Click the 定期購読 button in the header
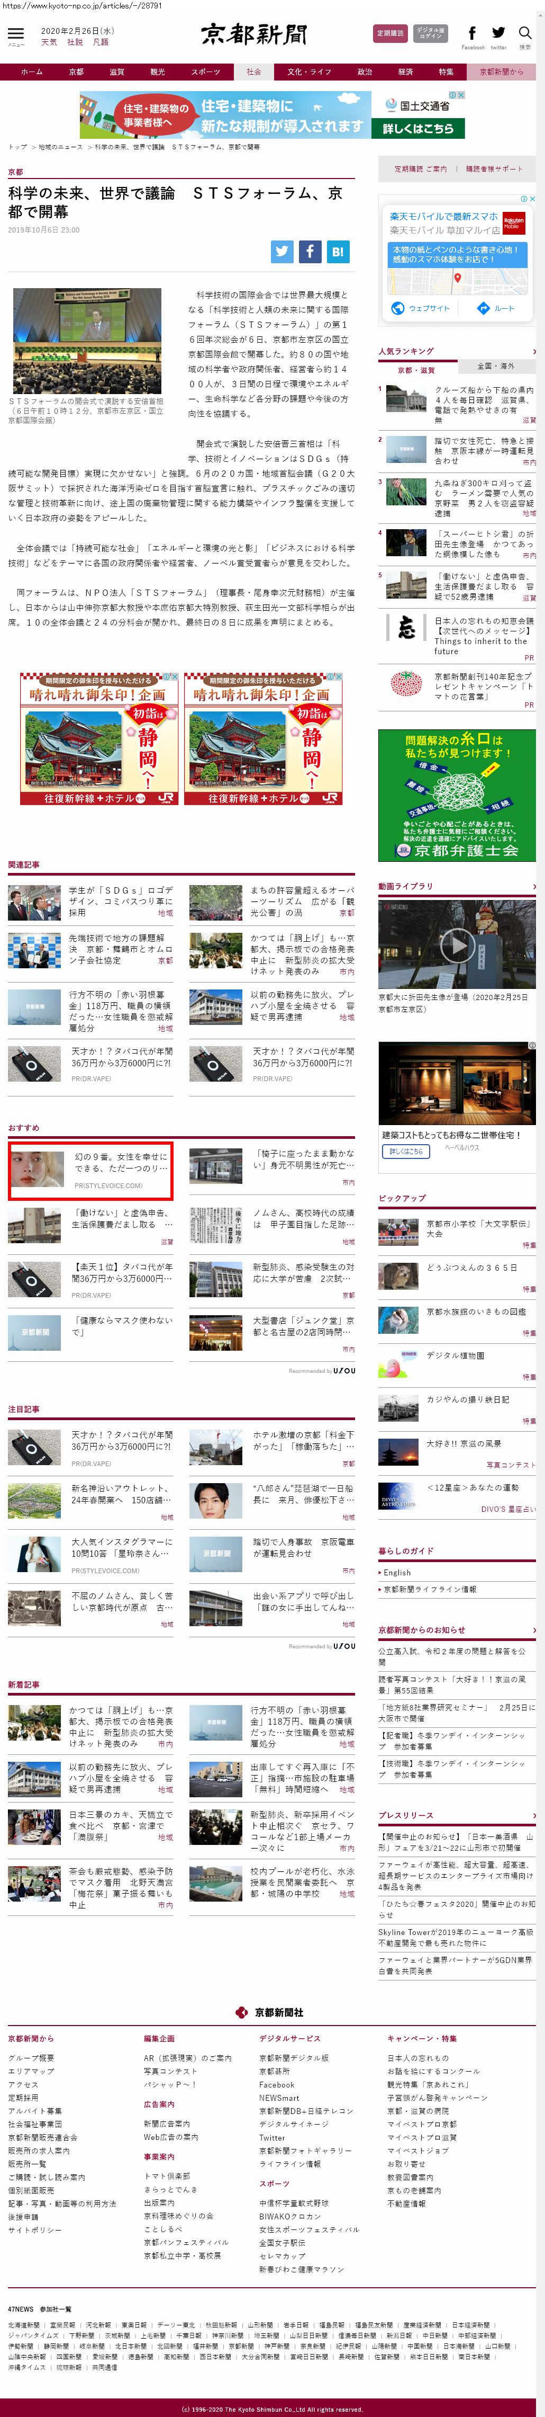The height and width of the screenshot is (2417, 545). [x=390, y=34]
